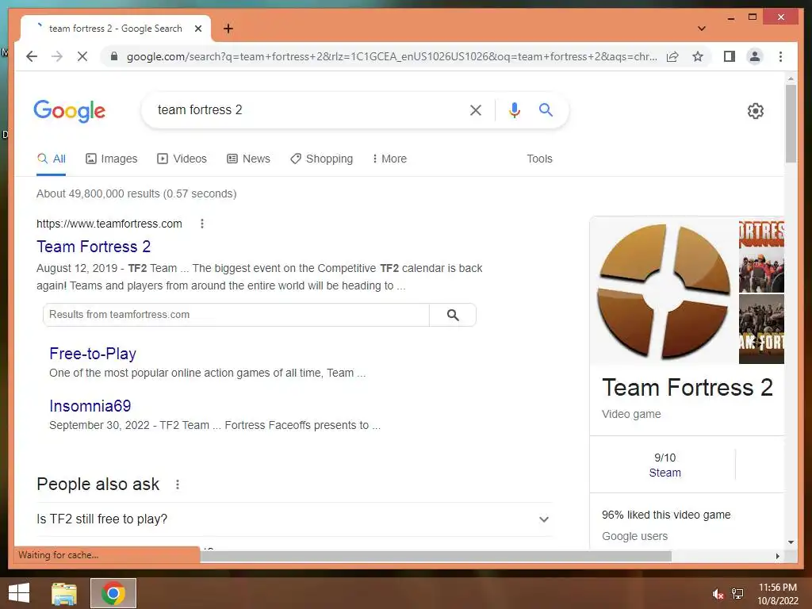Click the '96% liked this video game' text
The height and width of the screenshot is (609, 812).
pos(666,515)
